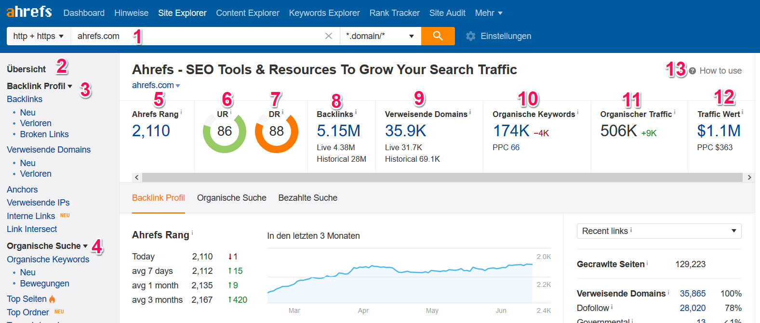
Task: Switch to the Organische Suche tab
Action: [232, 198]
